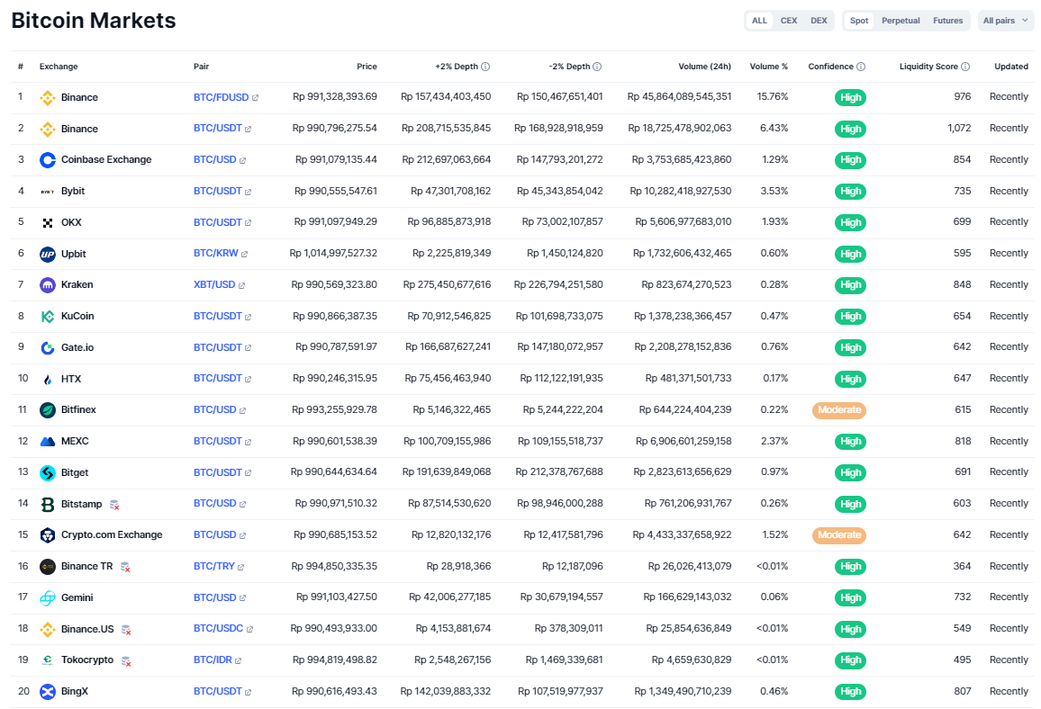Image resolution: width=1041 pixels, height=709 pixels.
Task: Open Bybit BTC/USDT pair link
Action: tap(222, 191)
